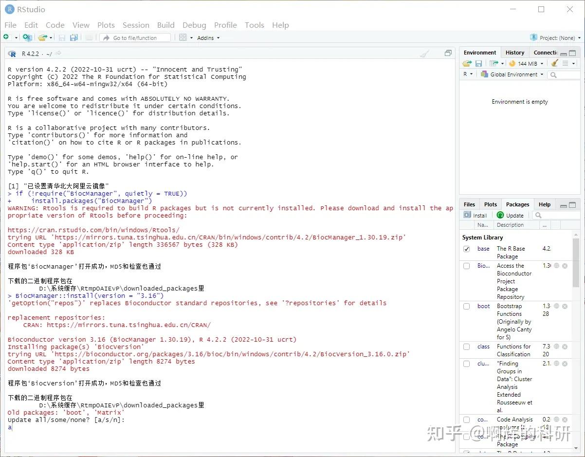
Task: Remove the cluster package with x icon
Action: point(565,364)
